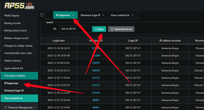This screenshot has width=204, height=110.
Task: Open member ID 176353
Action: point(96,63)
